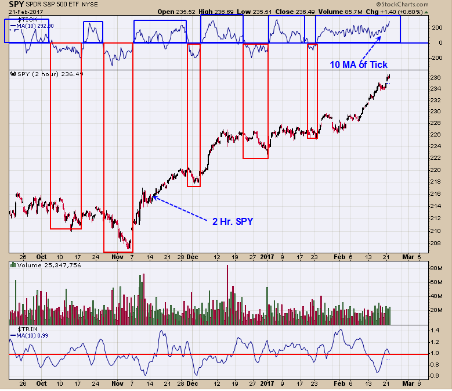This screenshot has height=391, width=452.
Task: Click Feb on the $TRIN panel date axis
Action: 339,383
